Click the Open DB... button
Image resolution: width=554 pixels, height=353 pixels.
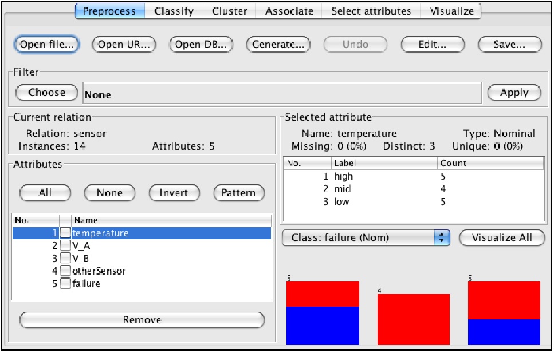(x=201, y=45)
